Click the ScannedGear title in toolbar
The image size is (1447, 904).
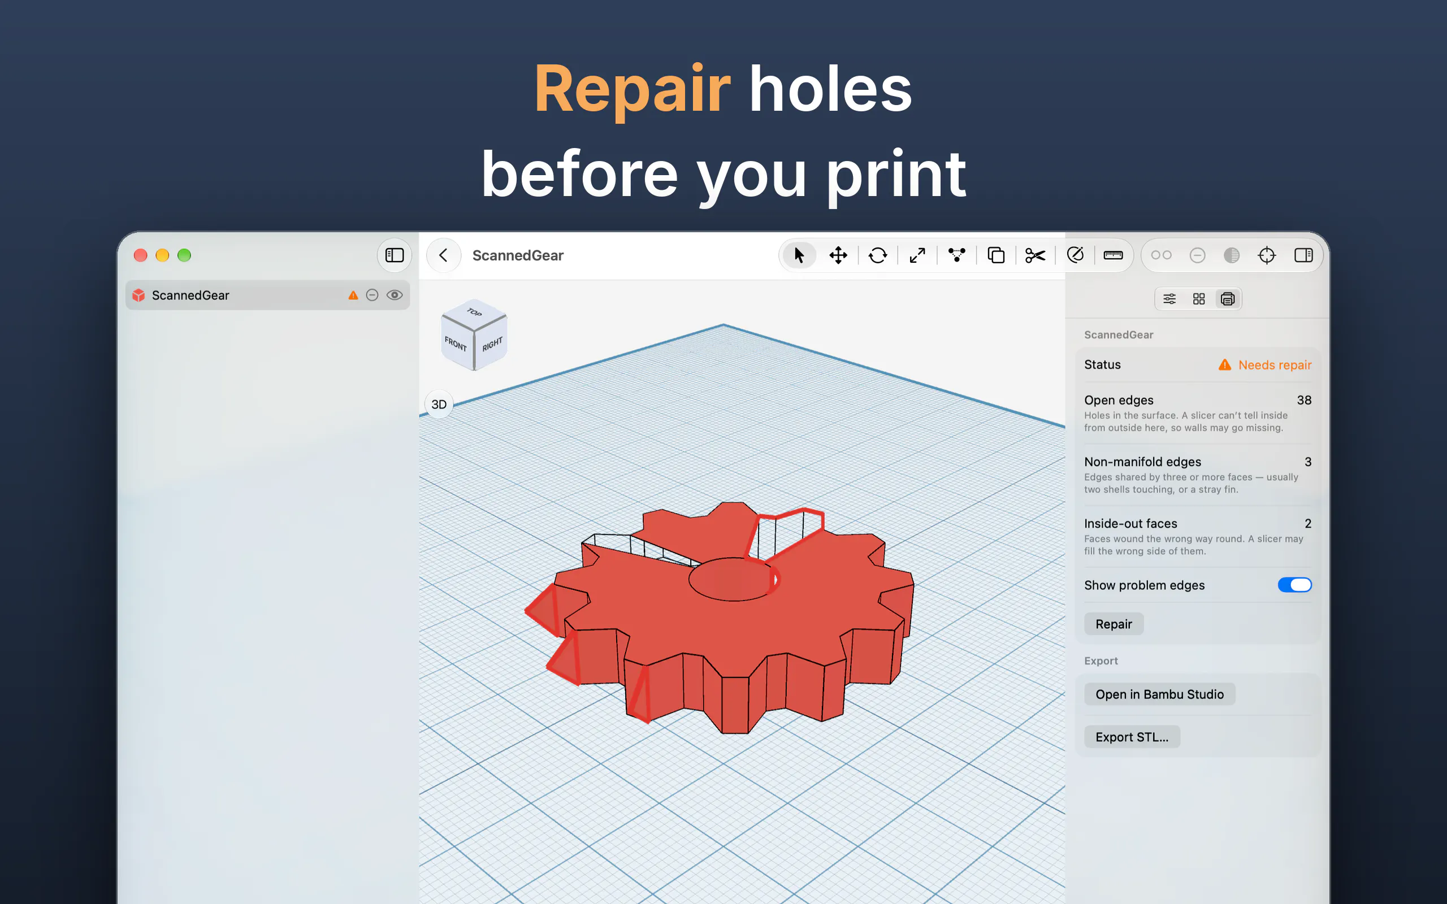click(518, 255)
